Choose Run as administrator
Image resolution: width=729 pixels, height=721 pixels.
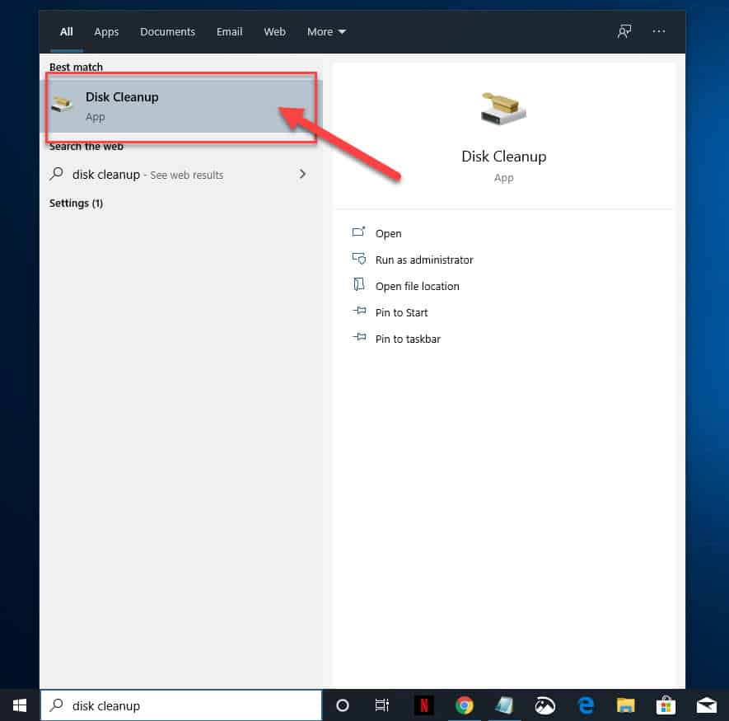424,260
